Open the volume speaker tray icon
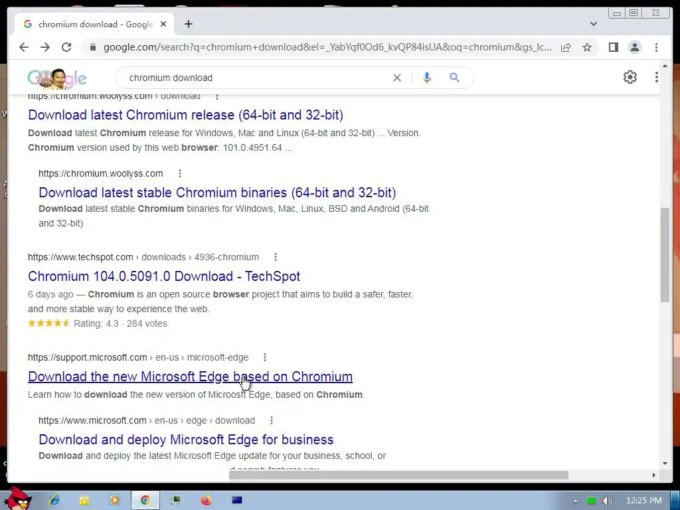This screenshot has height=510, width=680. (607, 501)
